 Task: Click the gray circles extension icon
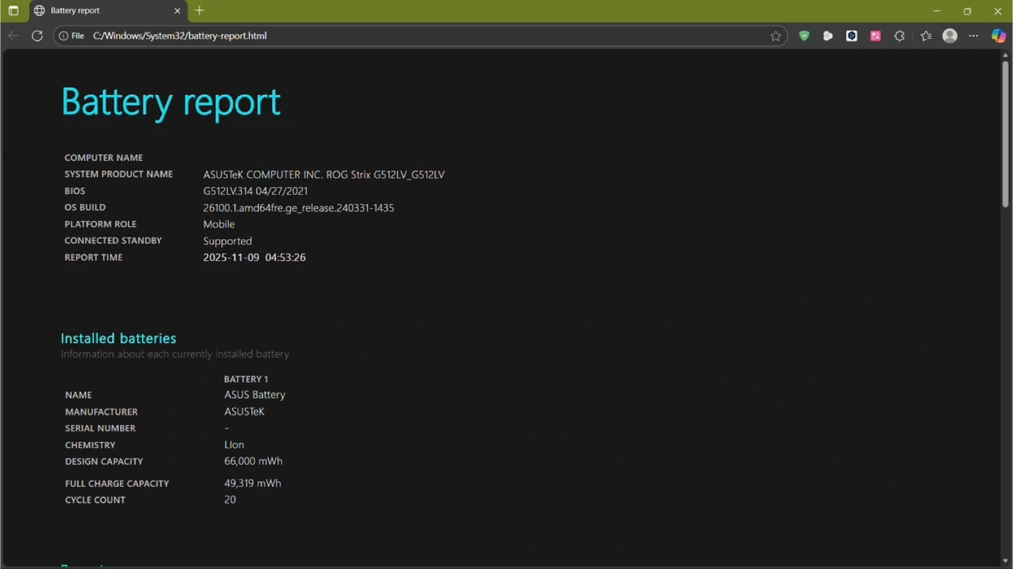click(x=828, y=36)
